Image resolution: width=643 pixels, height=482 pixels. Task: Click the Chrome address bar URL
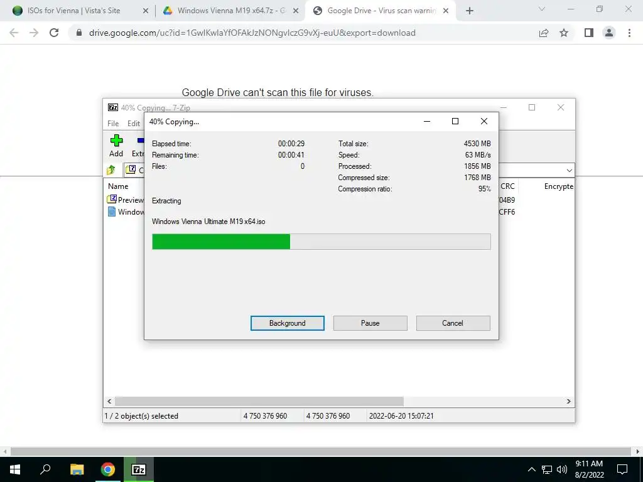point(252,33)
